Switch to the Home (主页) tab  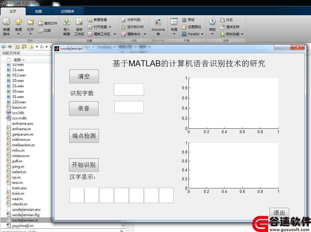(13, 12)
